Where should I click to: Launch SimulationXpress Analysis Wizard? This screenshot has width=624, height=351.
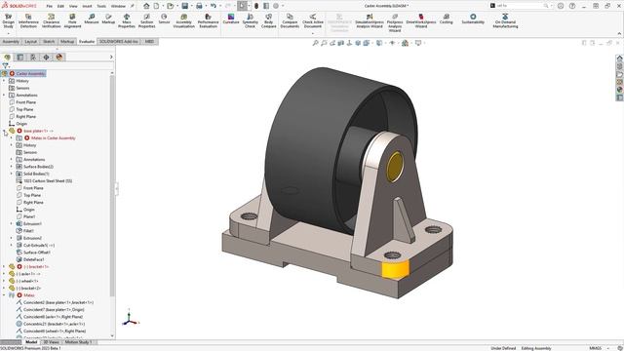(370, 20)
